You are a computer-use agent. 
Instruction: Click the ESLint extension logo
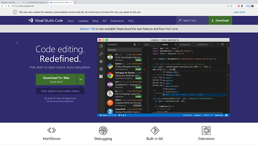tap(110, 103)
